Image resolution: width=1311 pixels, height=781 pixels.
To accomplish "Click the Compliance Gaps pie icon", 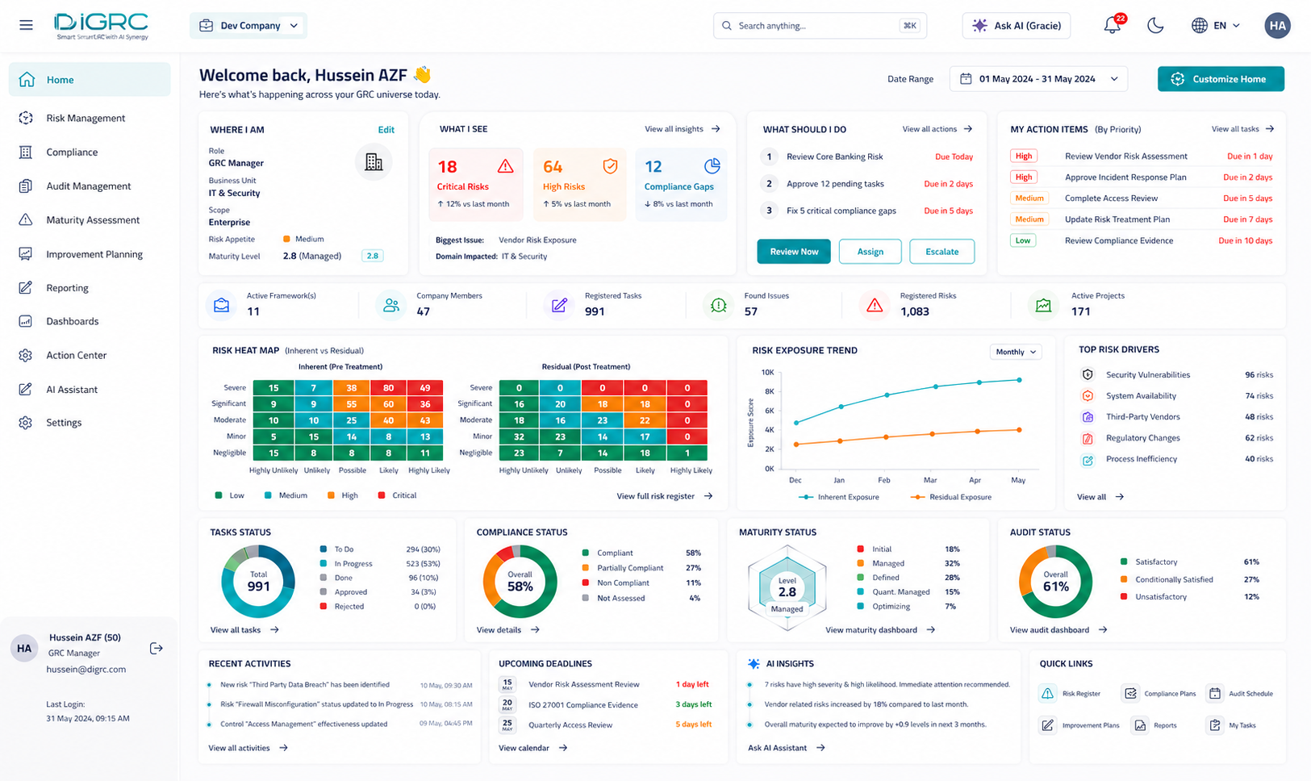I will tap(712, 166).
